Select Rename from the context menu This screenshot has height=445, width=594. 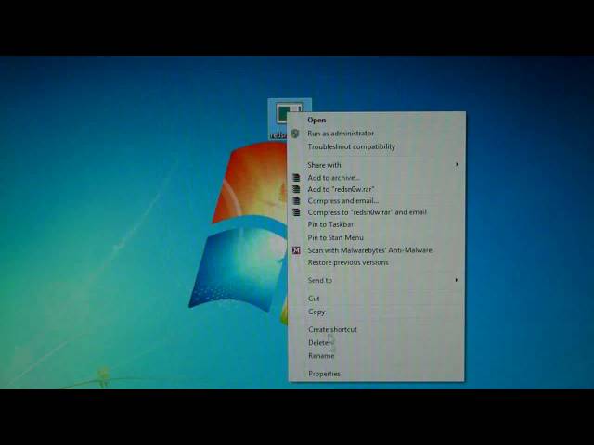point(321,356)
